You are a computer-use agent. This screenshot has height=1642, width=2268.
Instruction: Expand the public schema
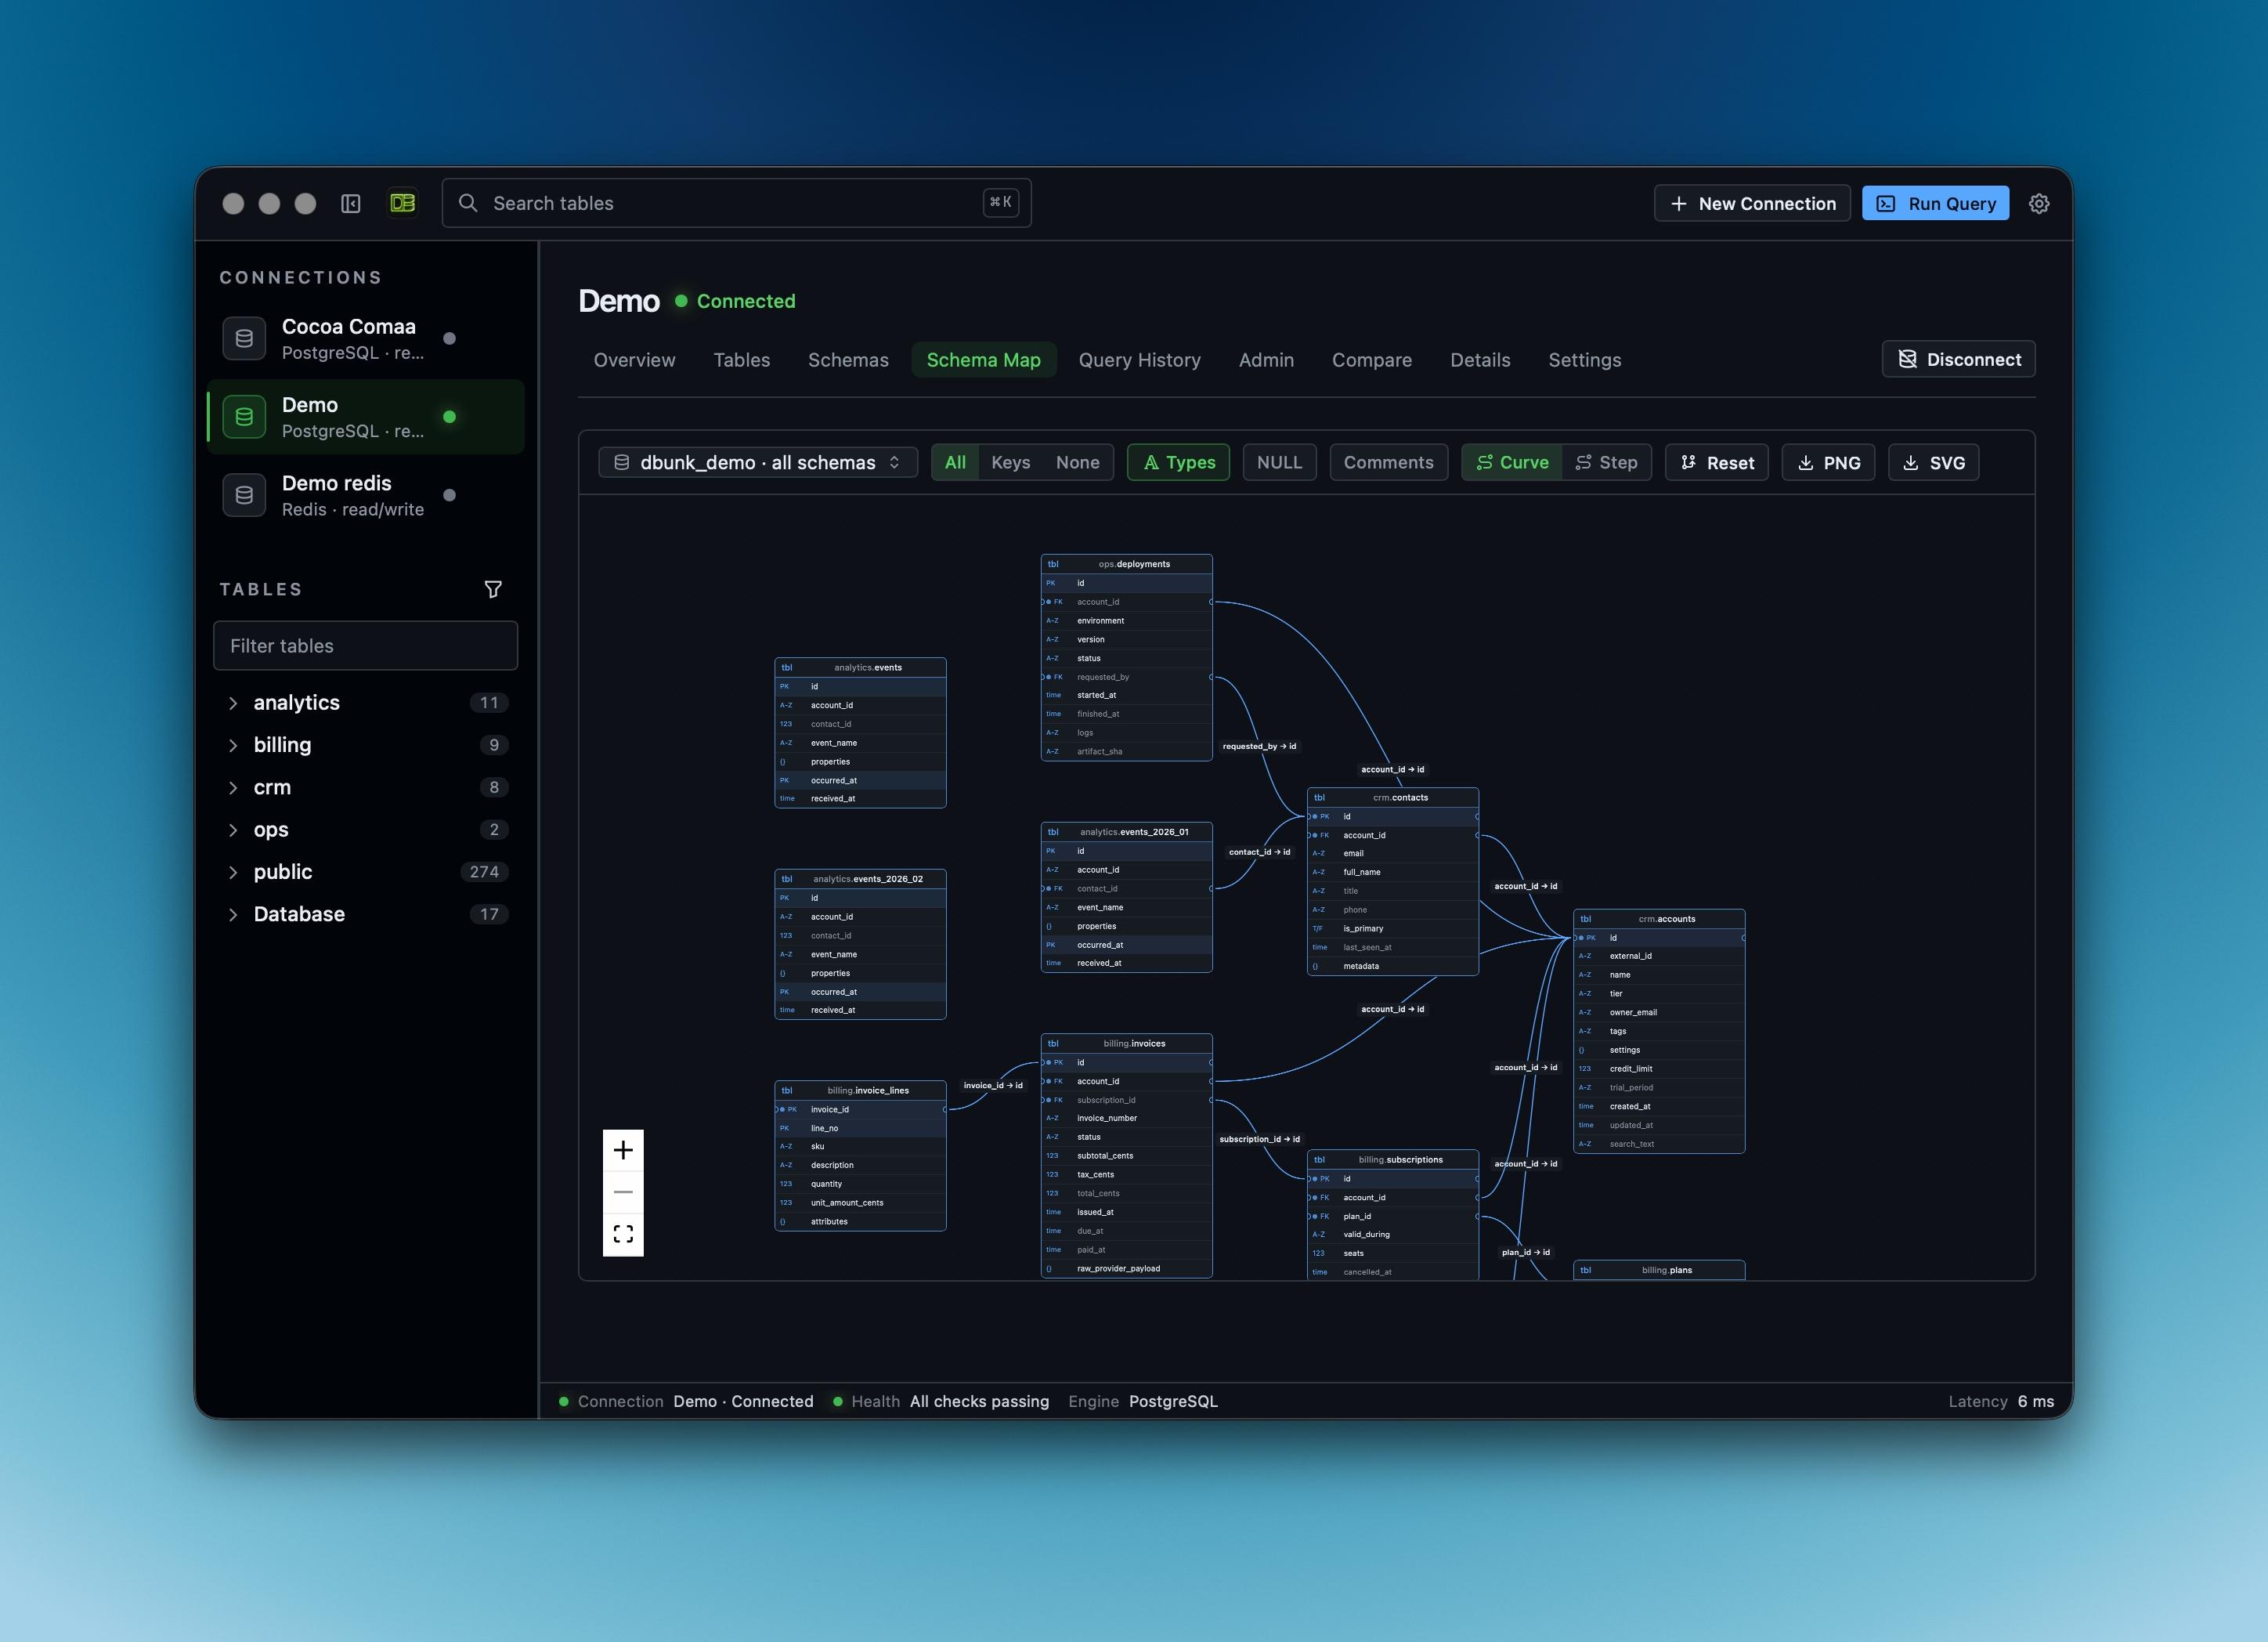(233, 872)
